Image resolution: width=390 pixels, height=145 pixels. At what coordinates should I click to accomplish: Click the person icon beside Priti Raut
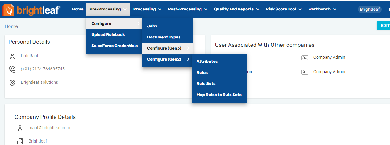point(12,56)
